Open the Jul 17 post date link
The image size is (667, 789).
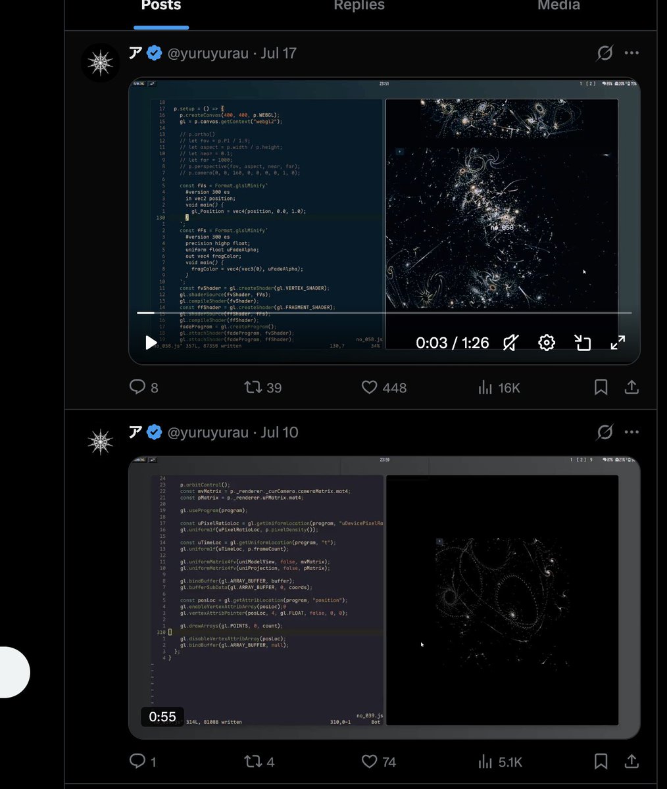278,53
